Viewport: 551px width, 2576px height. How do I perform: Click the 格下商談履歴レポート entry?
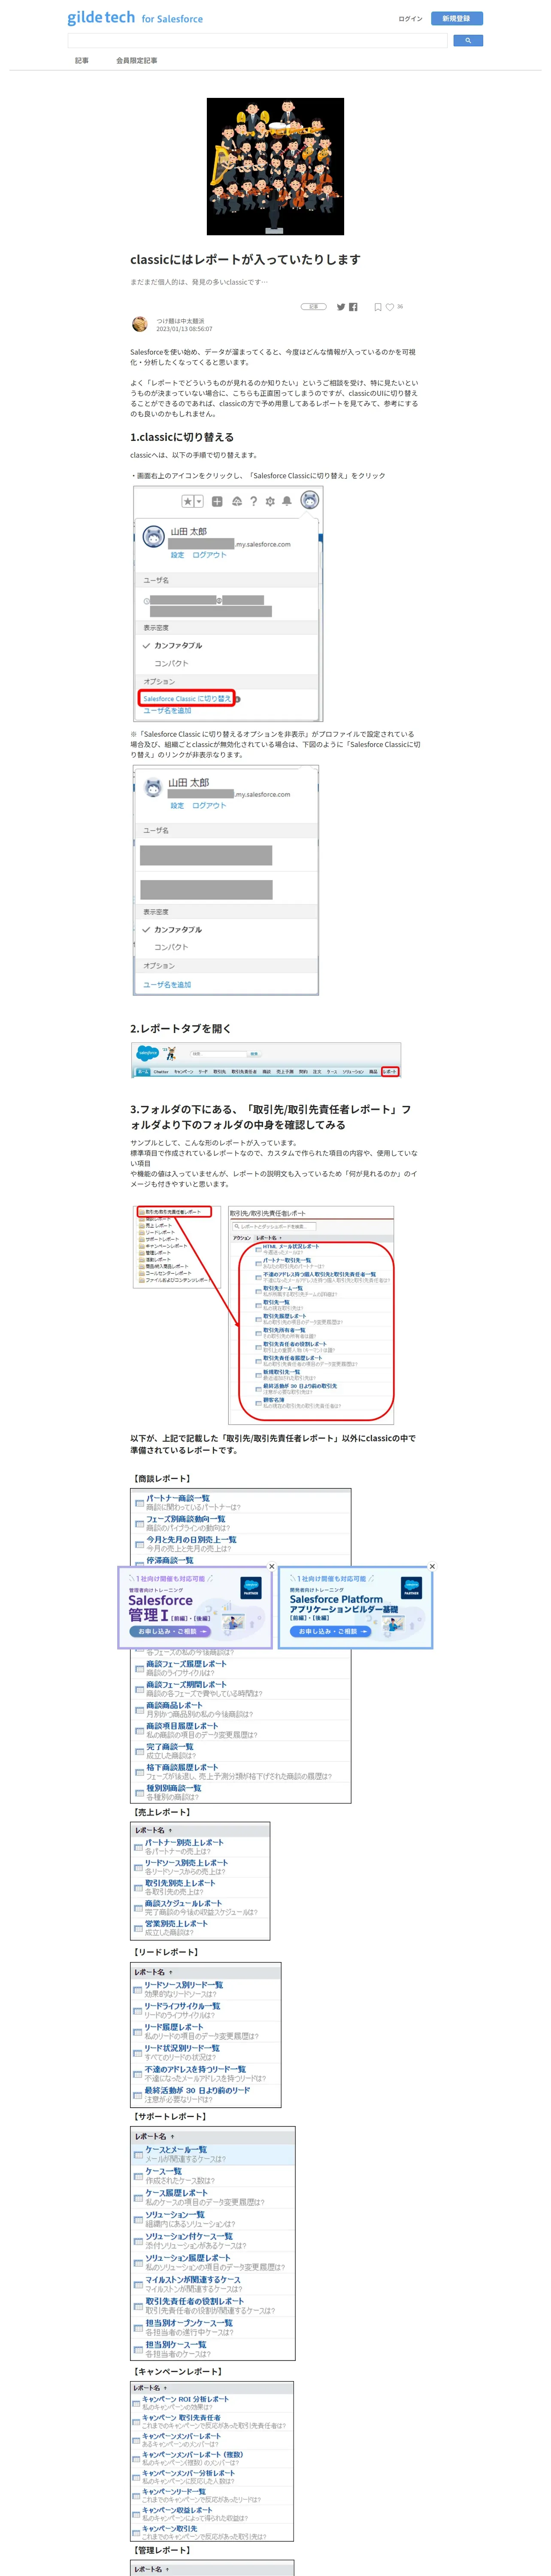182,1767
